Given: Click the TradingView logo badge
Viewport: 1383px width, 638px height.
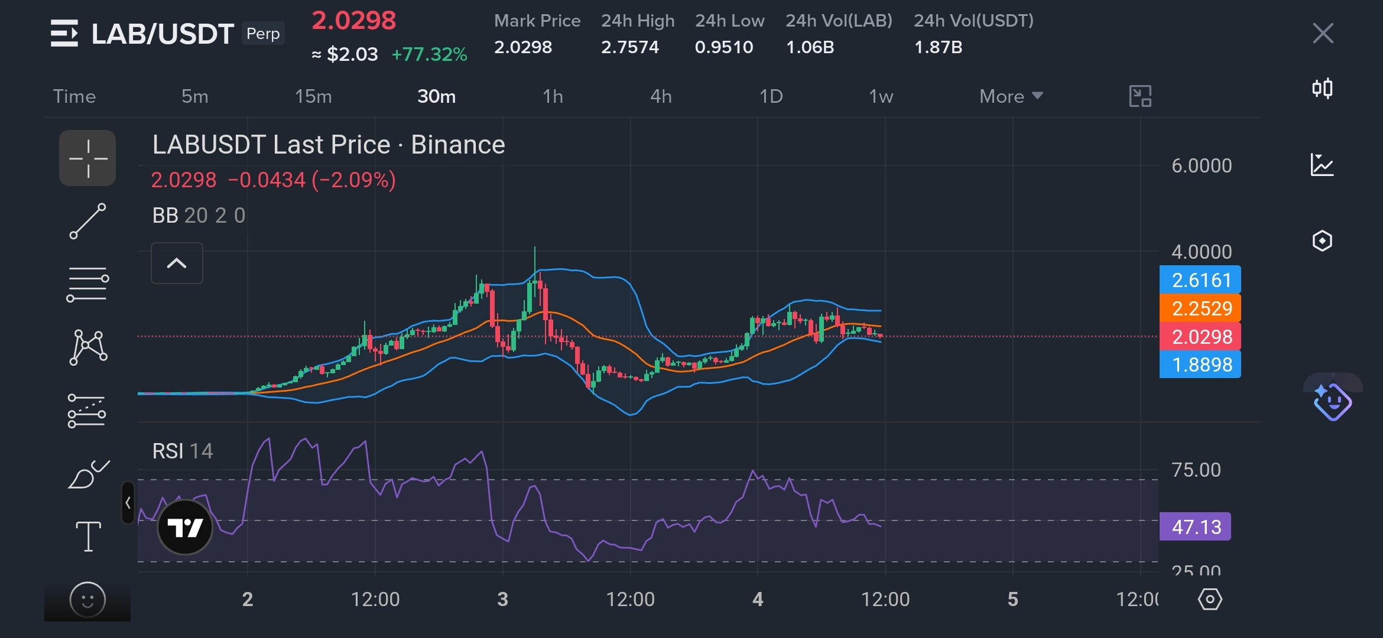Looking at the screenshot, I should 185,527.
